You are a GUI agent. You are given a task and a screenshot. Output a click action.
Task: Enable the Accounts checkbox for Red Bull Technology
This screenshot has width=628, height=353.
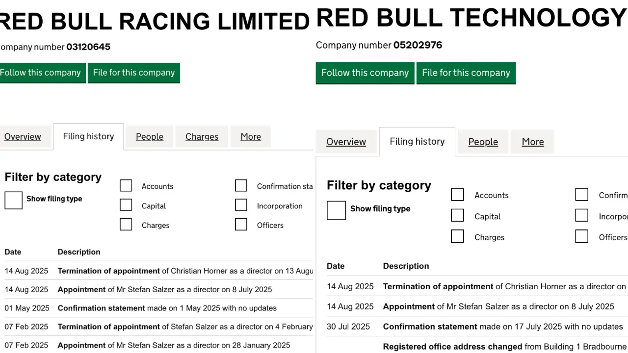pos(457,194)
